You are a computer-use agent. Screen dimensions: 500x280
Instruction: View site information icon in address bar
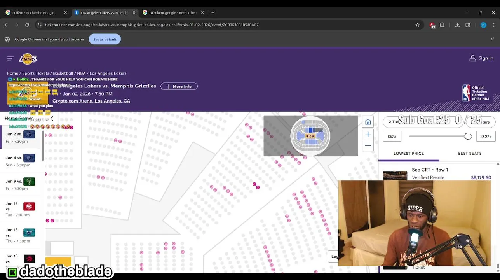tap(39, 25)
